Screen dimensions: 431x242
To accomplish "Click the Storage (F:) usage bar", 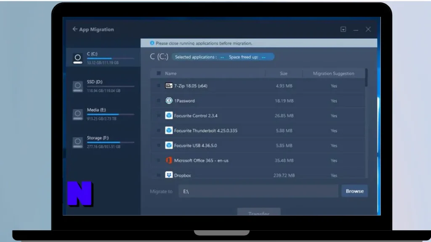I will coord(111,142).
